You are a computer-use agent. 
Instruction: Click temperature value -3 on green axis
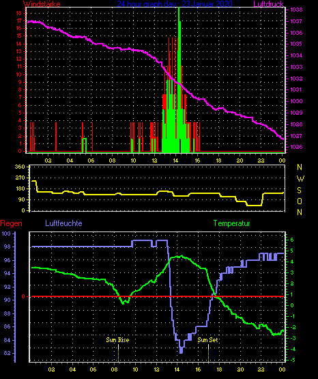pyautogui.click(x=293, y=338)
